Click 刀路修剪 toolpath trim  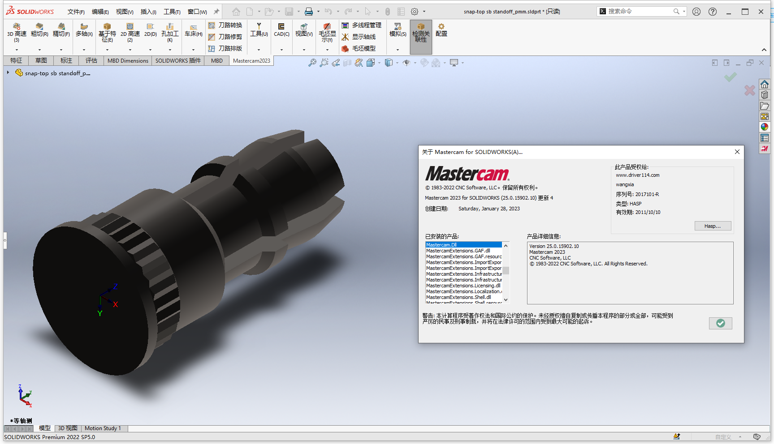(225, 37)
